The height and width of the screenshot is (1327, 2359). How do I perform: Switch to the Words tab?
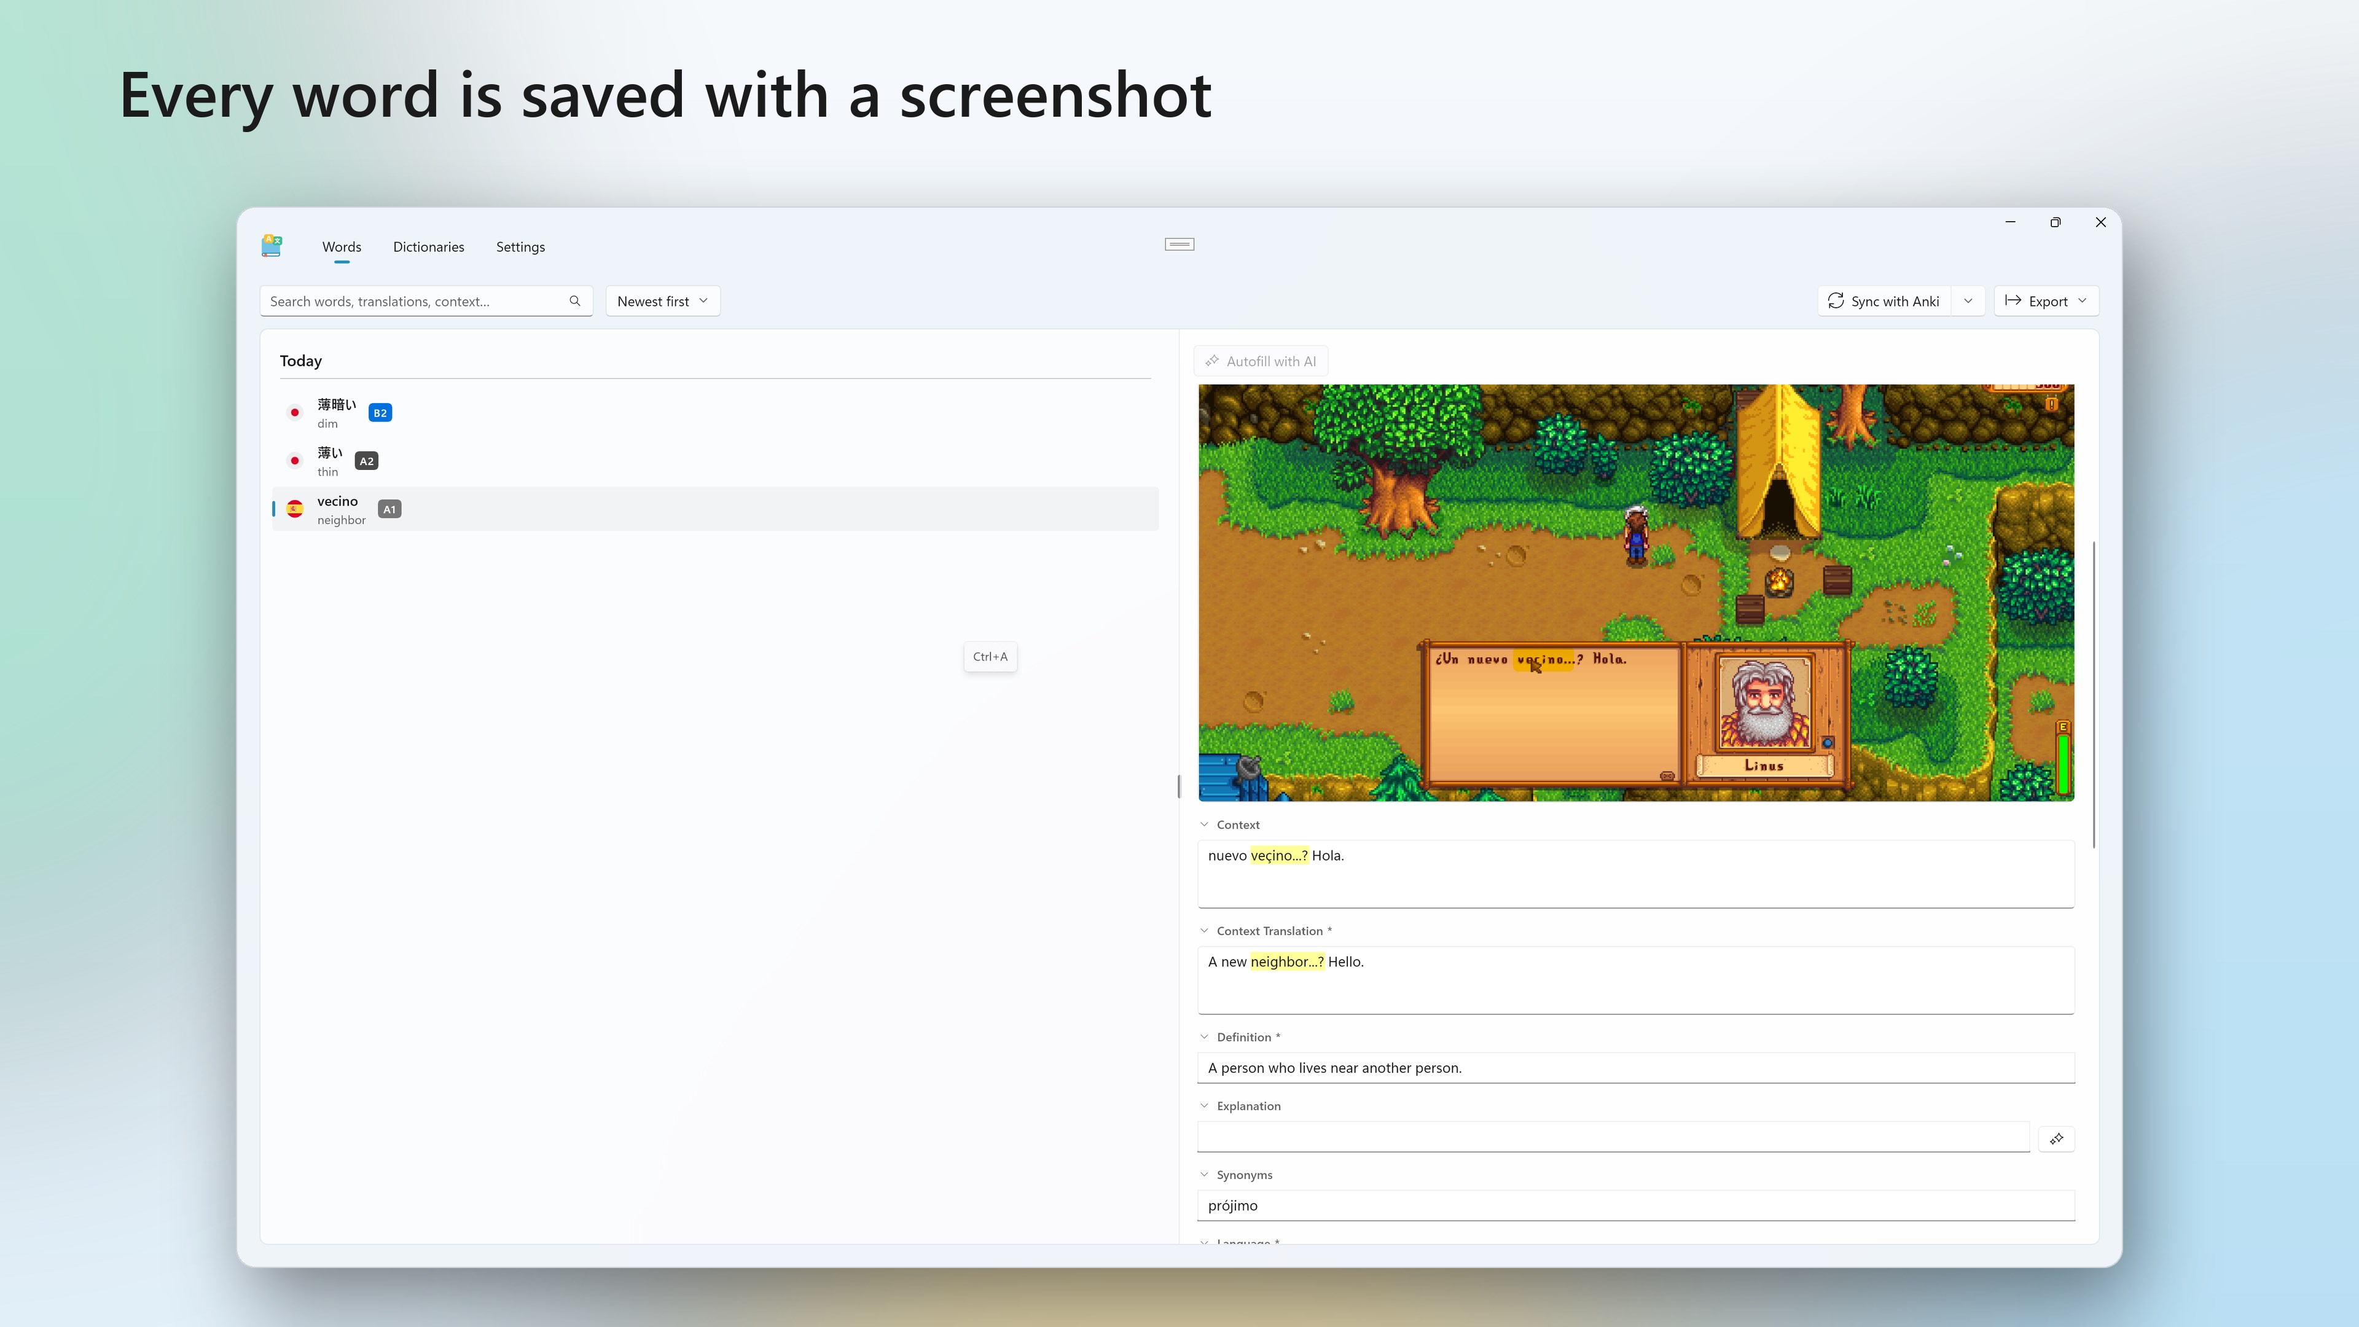tap(342, 247)
